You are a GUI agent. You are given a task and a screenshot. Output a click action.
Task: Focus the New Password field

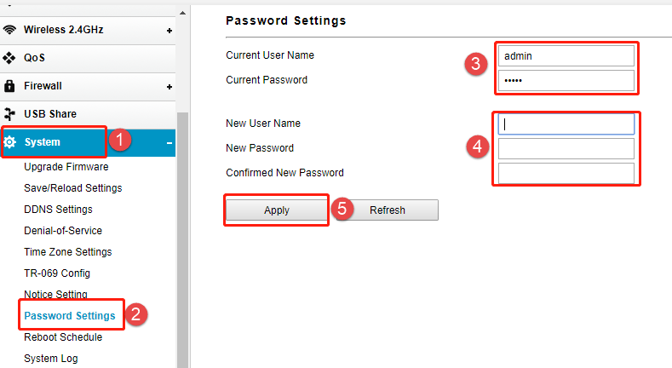[x=566, y=149]
